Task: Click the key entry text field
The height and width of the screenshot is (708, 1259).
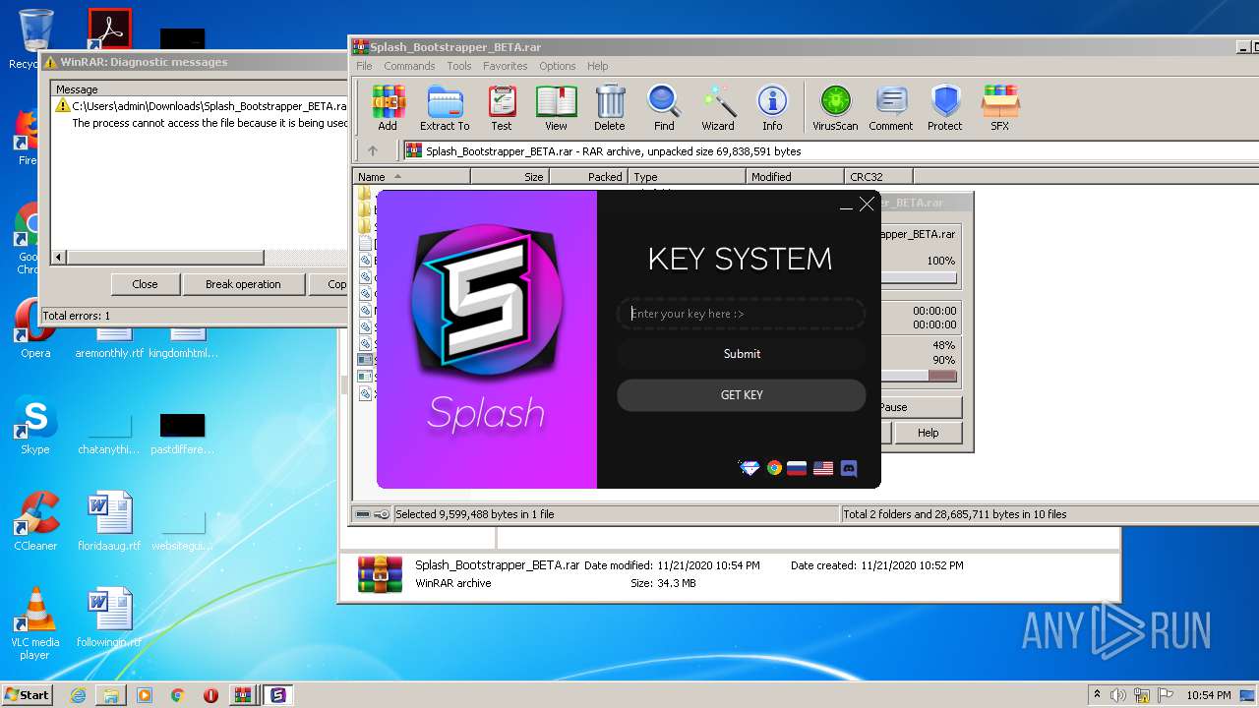Action: [742, 314]
